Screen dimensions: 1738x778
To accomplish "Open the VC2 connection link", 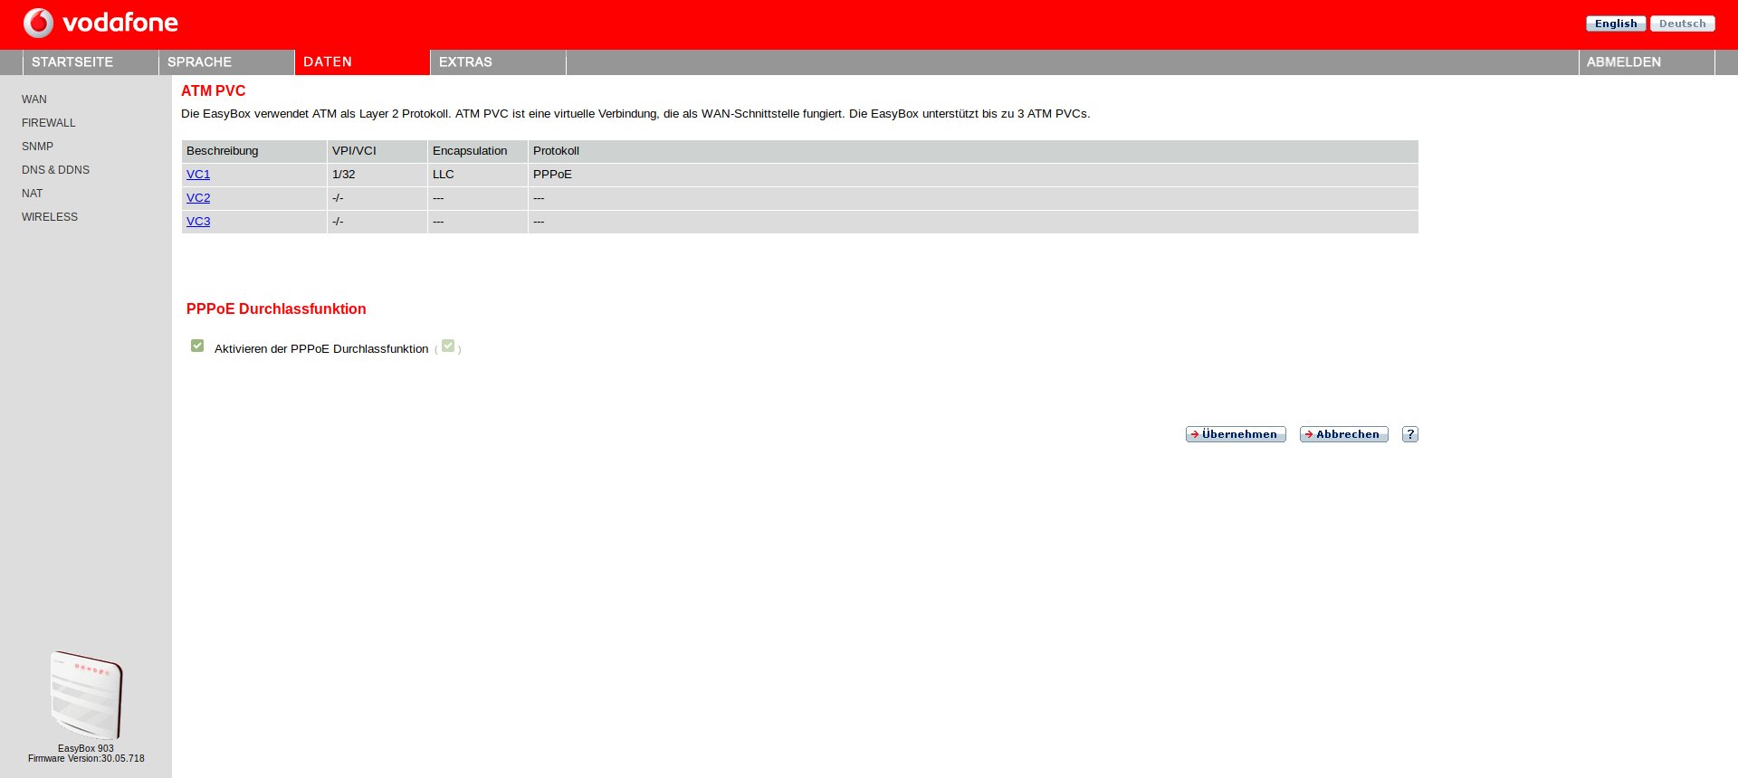I will pos(198,198).
